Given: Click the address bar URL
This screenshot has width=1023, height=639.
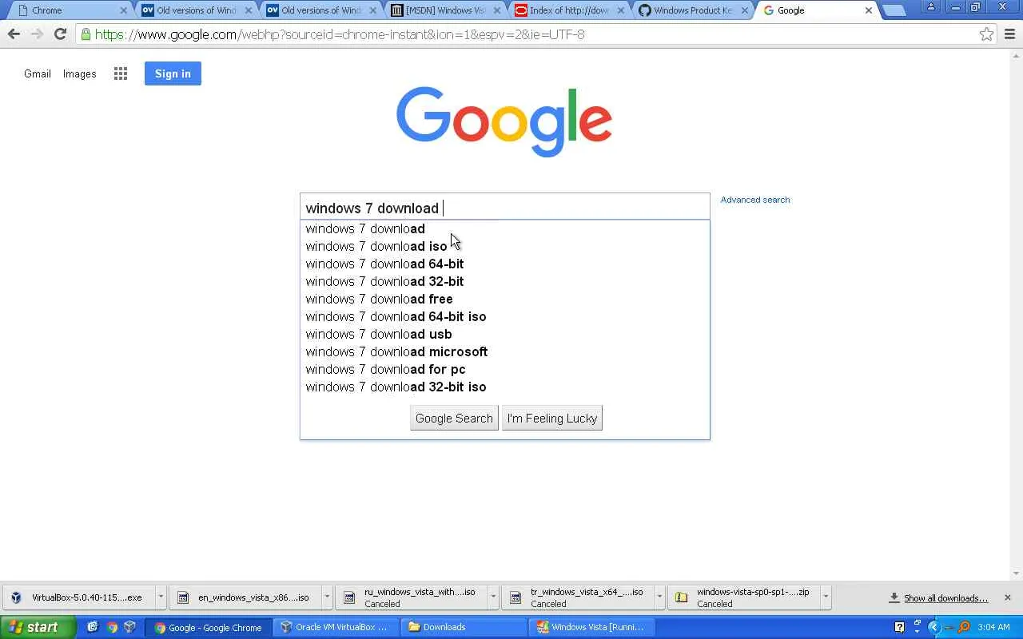Looking at the screenshot, I should click(340, 34).
